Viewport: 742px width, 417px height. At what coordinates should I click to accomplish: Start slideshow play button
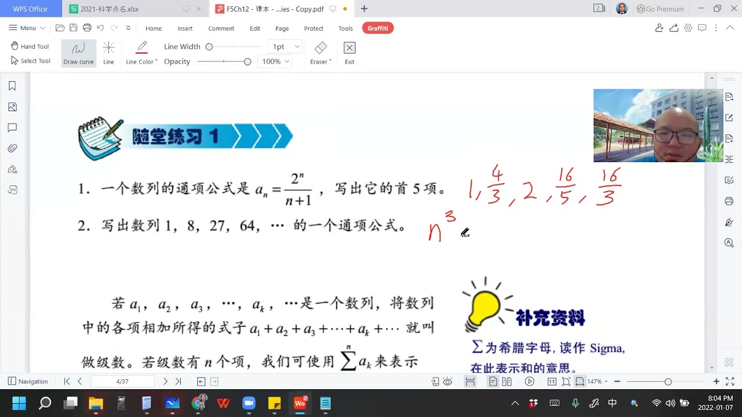(x=529, y=382)
